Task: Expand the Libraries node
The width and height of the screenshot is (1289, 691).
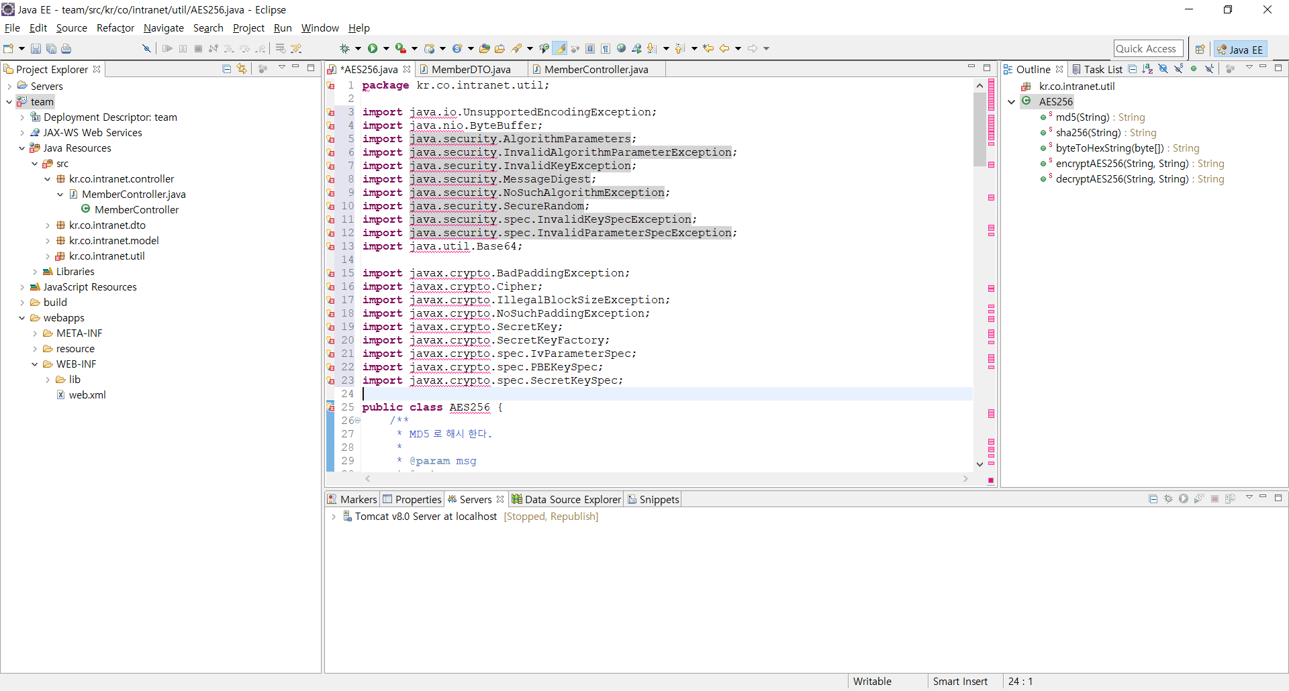Action: (x=35, y=271)
